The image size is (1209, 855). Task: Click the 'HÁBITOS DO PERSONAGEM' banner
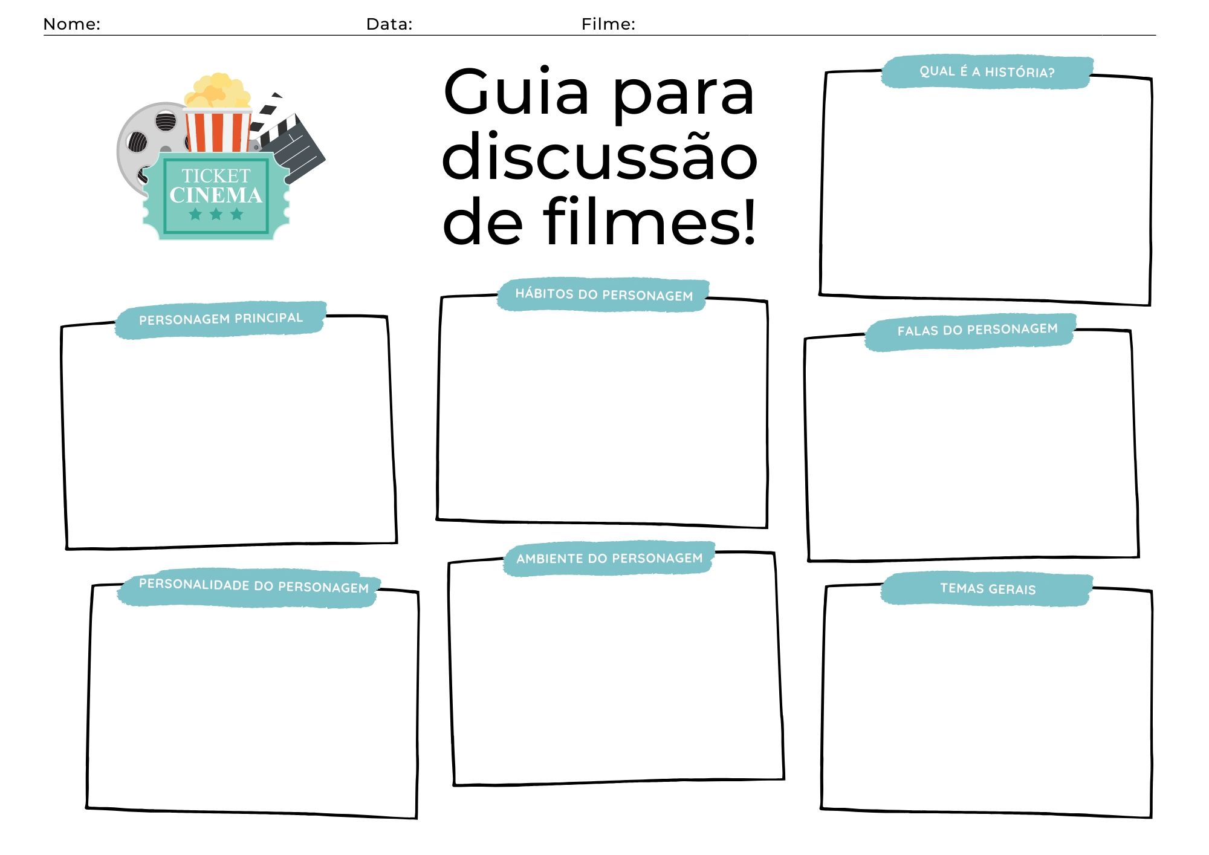[604, 296]
